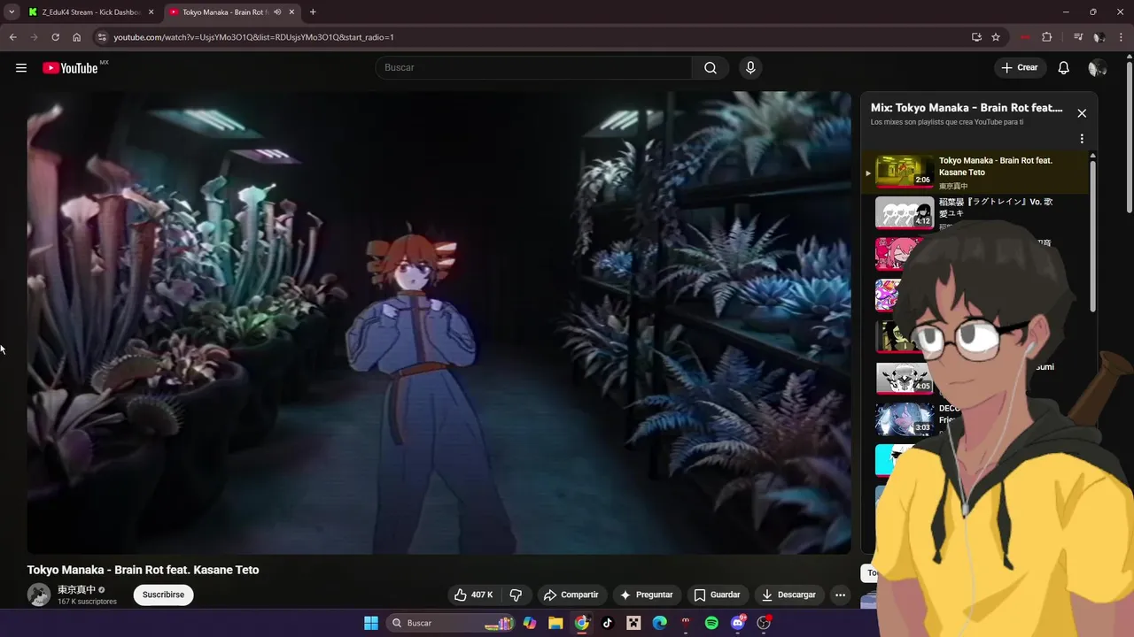Dislike the video with thumbs-down button

tap(516, 595)
